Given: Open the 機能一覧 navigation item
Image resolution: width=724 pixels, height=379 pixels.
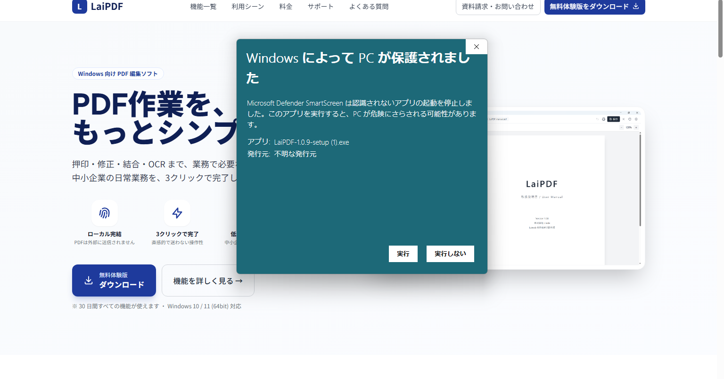Looking at the screenshot, I should click(203, 7).
